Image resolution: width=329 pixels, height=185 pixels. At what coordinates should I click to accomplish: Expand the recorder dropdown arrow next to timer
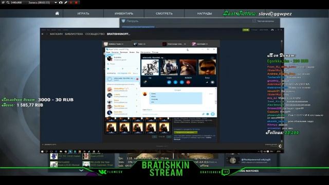coord(56,3)
